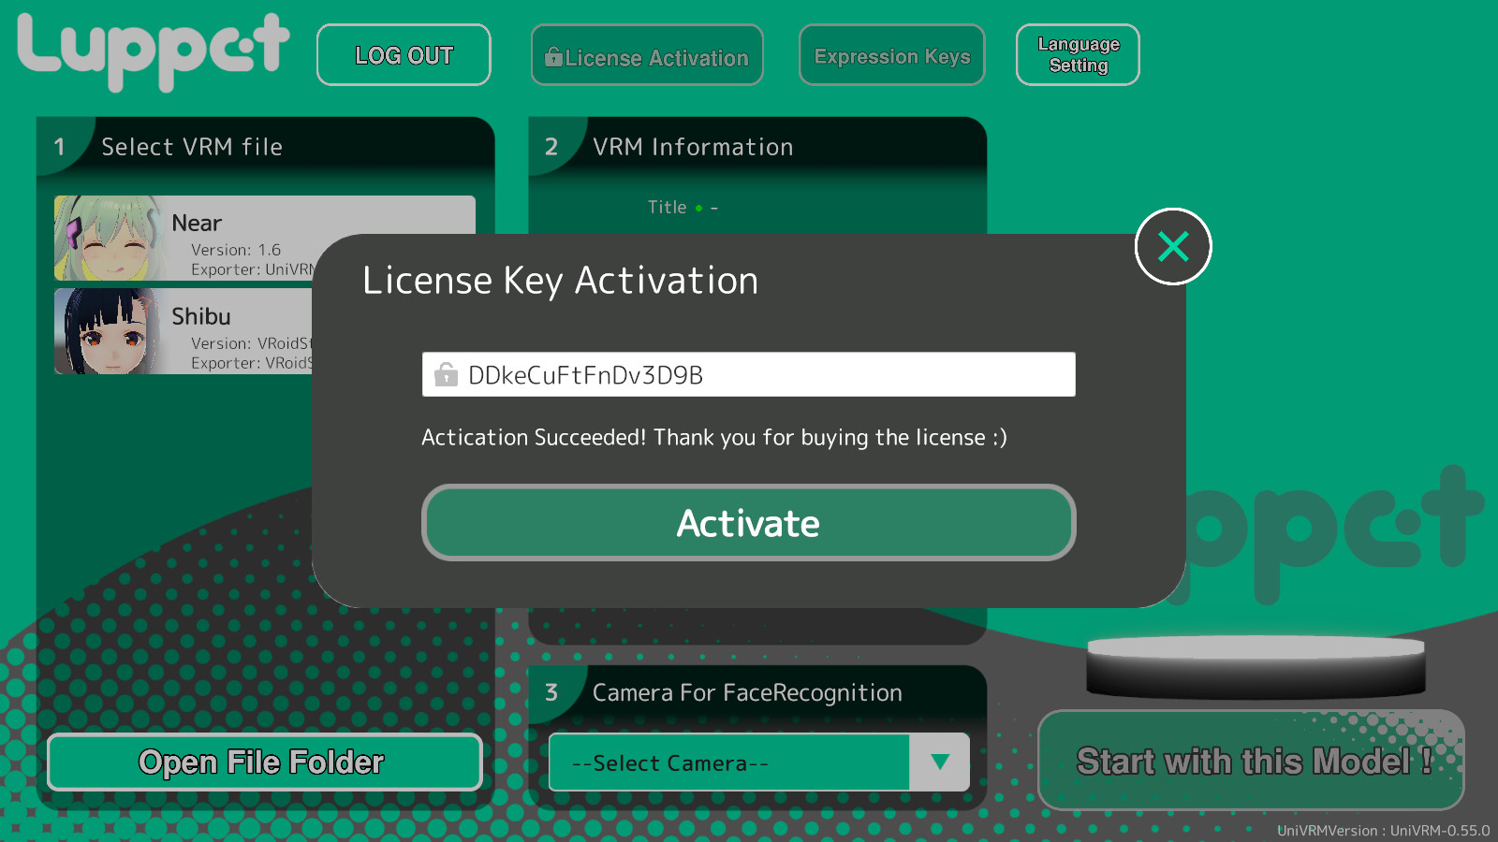Screen dimensions: 1498x842
Task: Click the Open File Folder button
Action: (x=265, y=762)
